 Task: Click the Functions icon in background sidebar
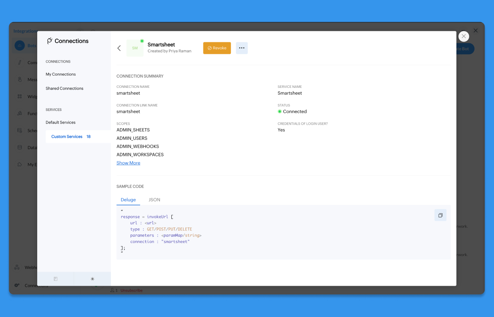(x=20, y=114)
